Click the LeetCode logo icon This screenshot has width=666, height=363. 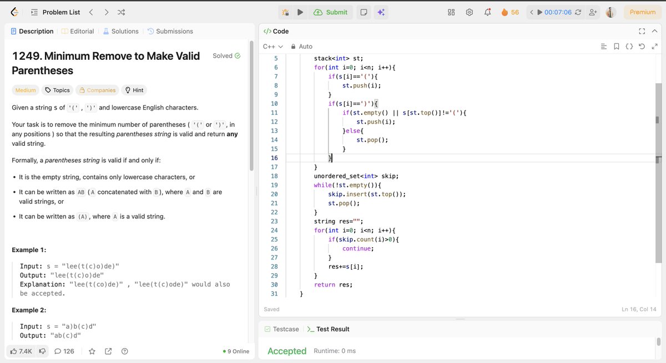[x=14, y=12]
